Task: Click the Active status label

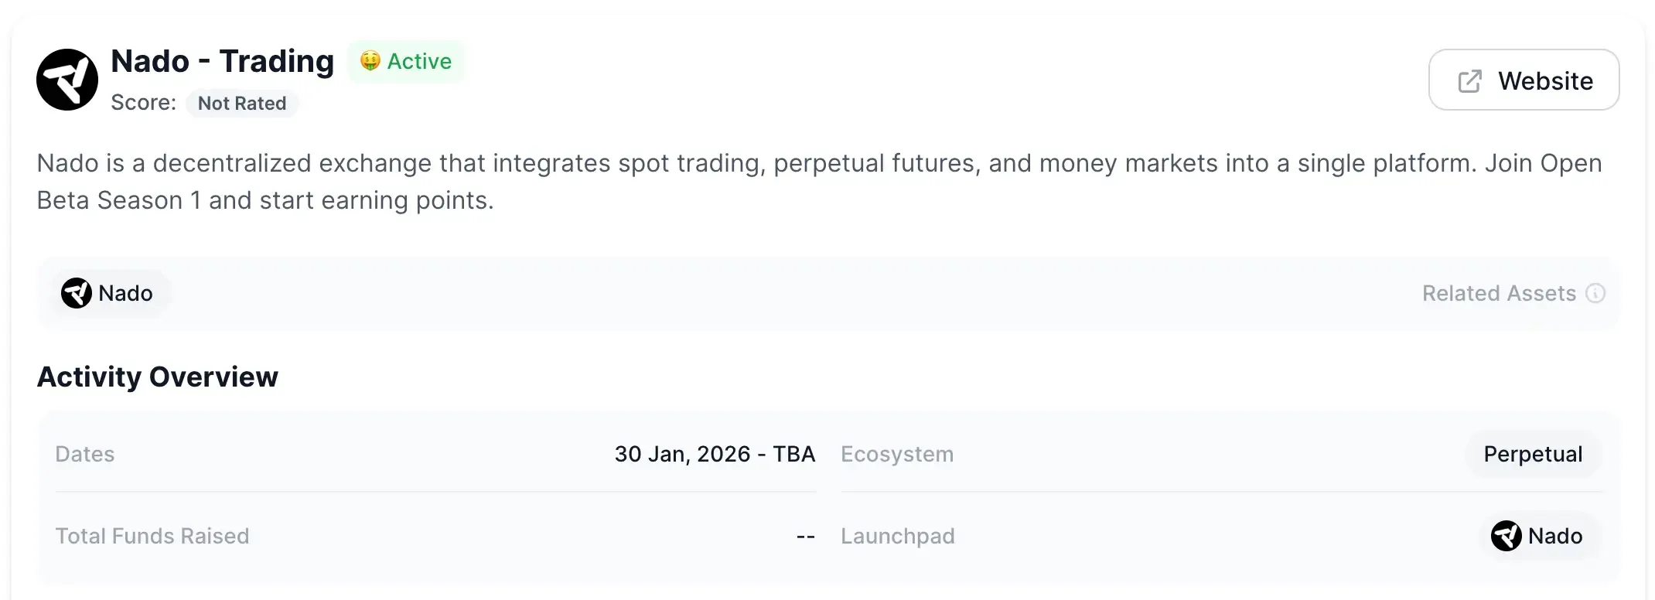Action: [419, 61]
